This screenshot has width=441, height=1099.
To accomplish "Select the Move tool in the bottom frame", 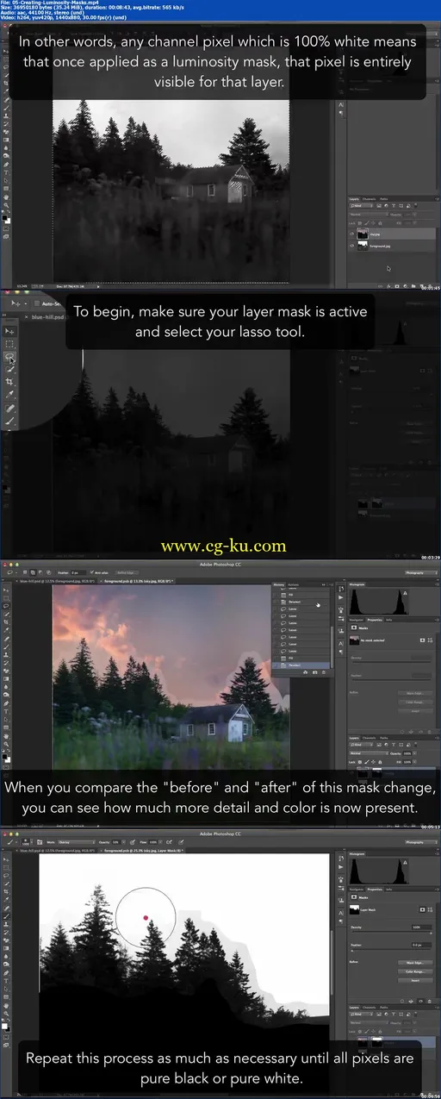I will tap(6, 859).
